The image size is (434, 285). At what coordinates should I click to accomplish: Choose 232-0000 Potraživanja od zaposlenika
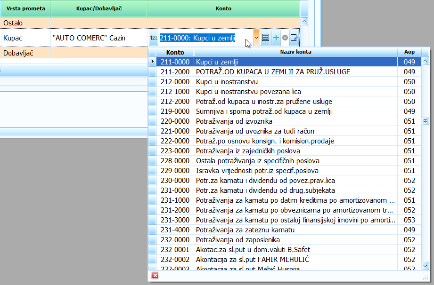[x=235, y=240]
